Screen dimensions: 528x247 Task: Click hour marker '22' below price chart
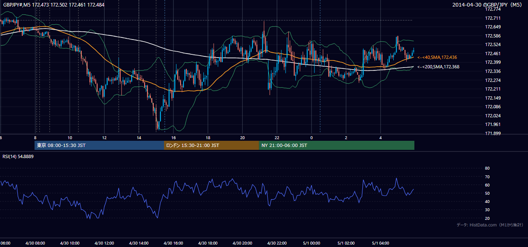point(277,137)
